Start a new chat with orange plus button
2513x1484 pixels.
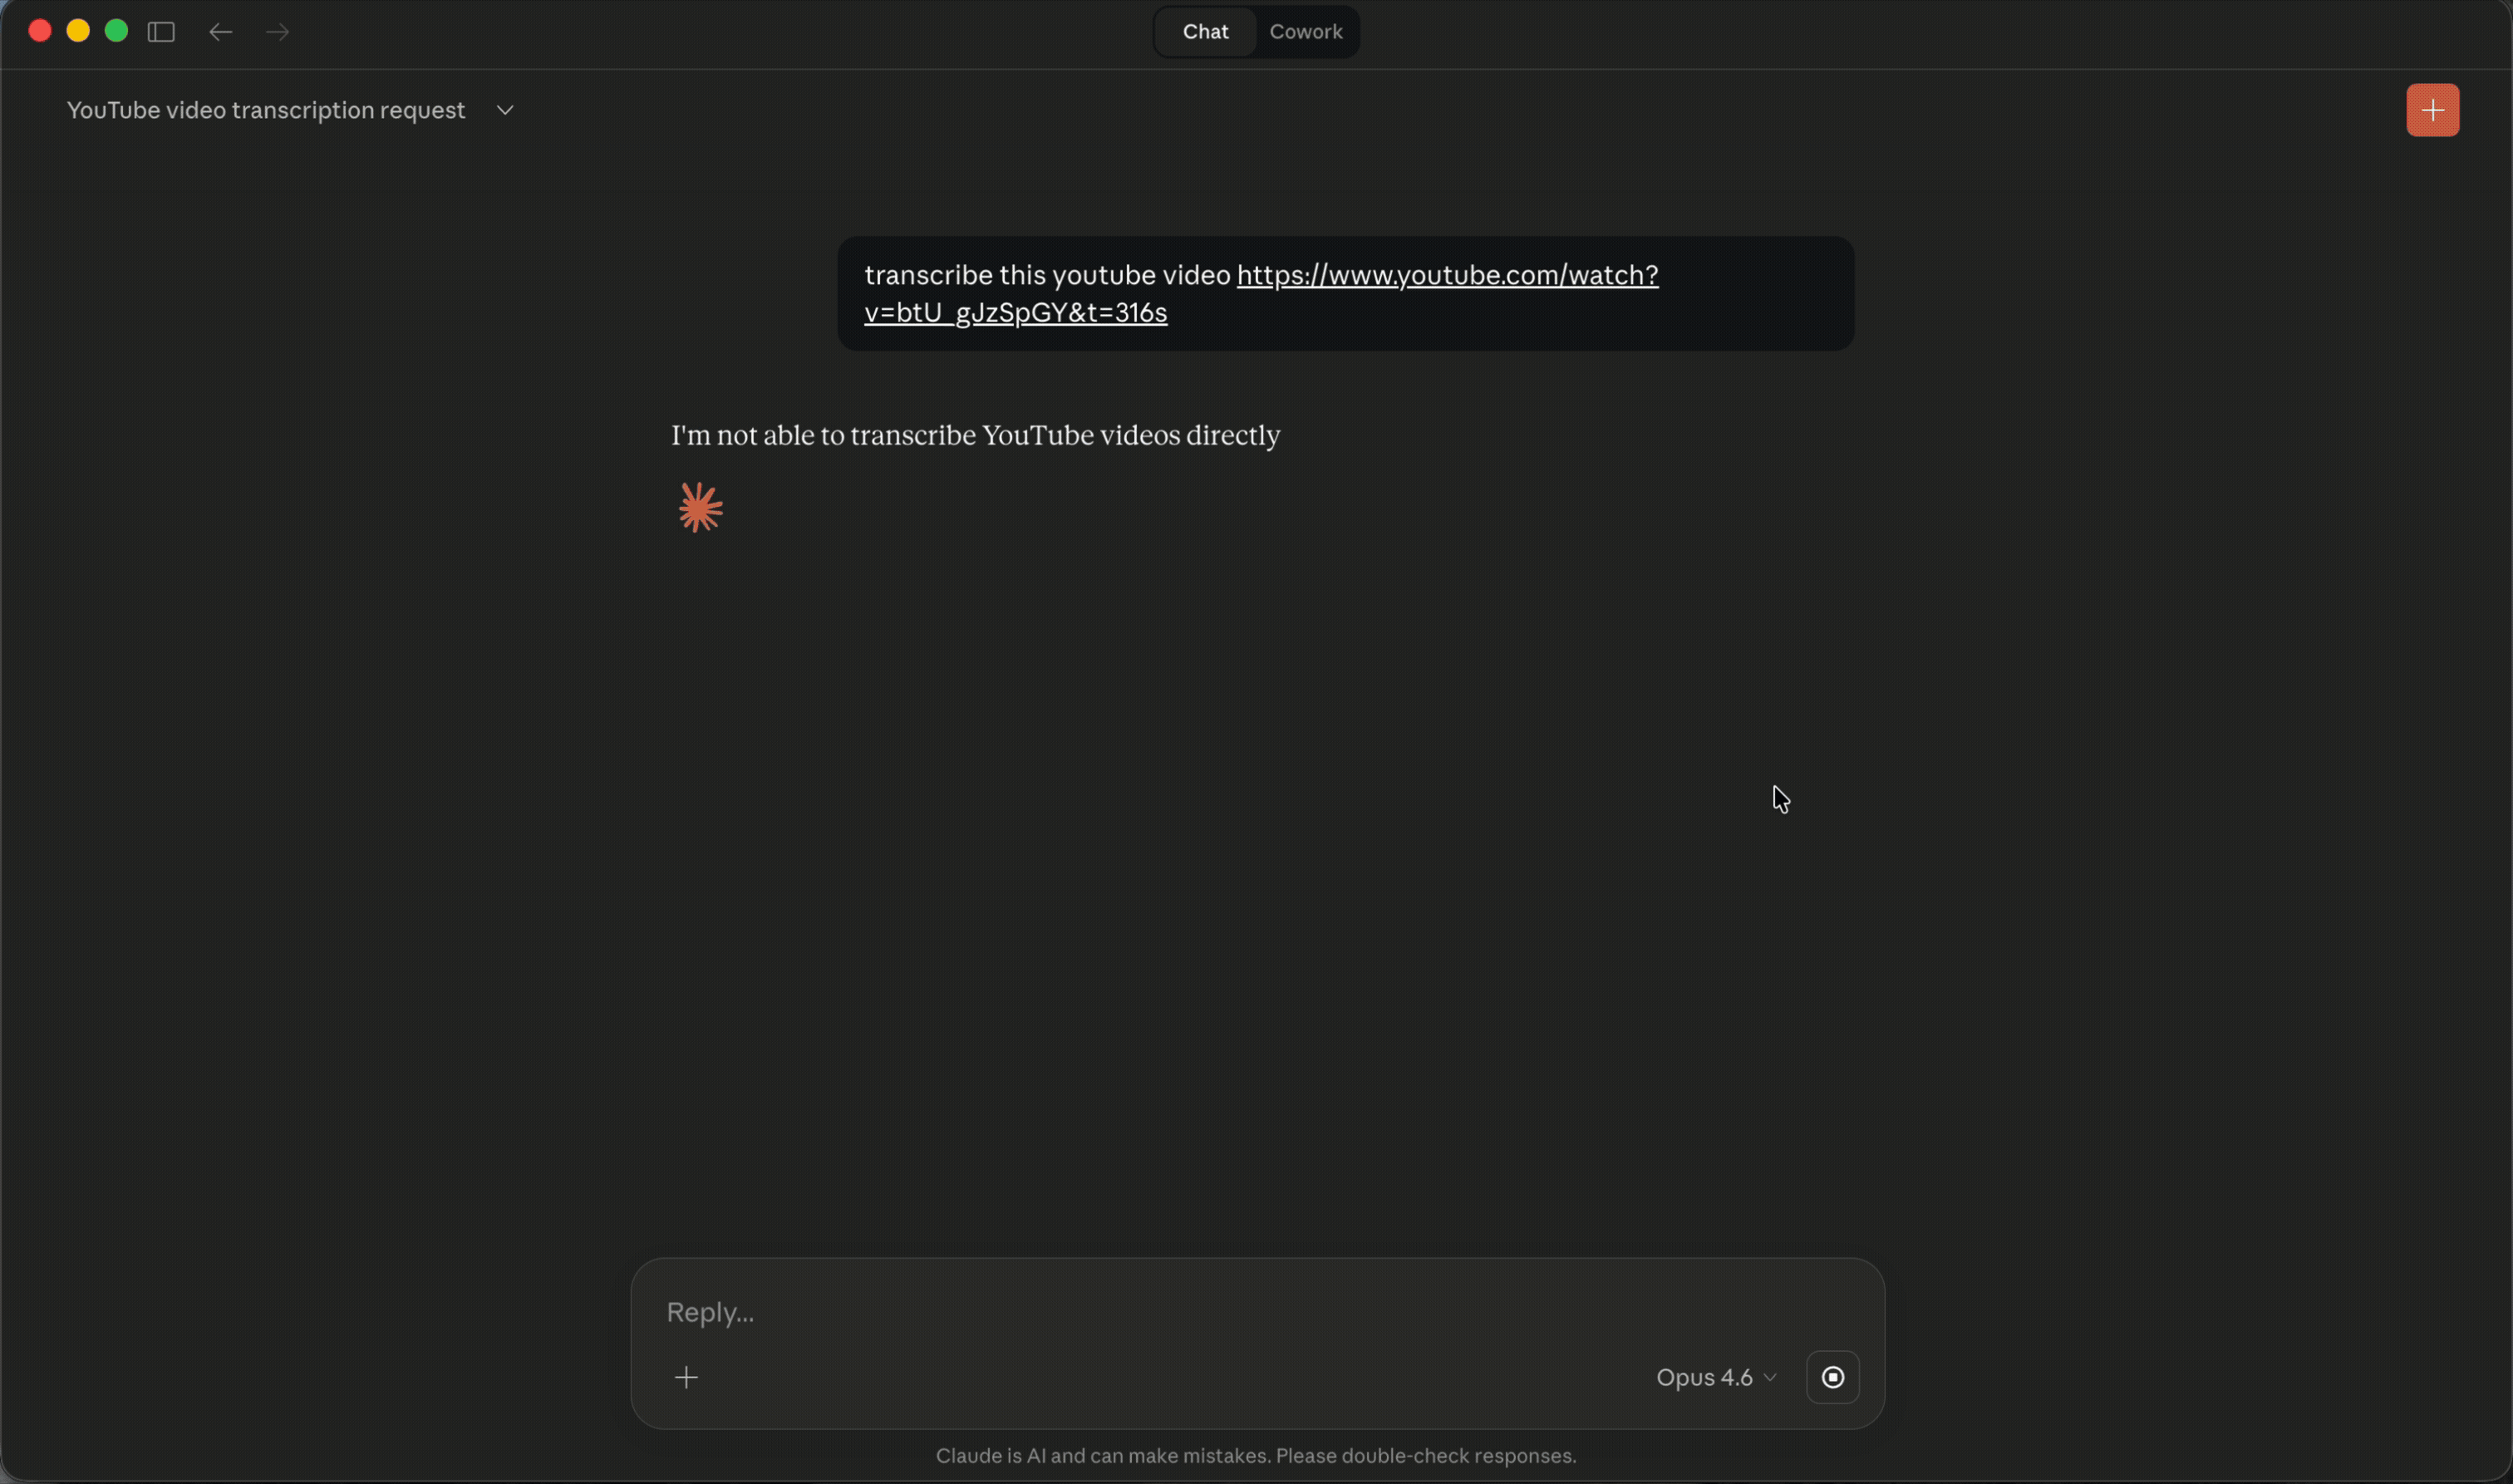click(x=2432, y=110)
